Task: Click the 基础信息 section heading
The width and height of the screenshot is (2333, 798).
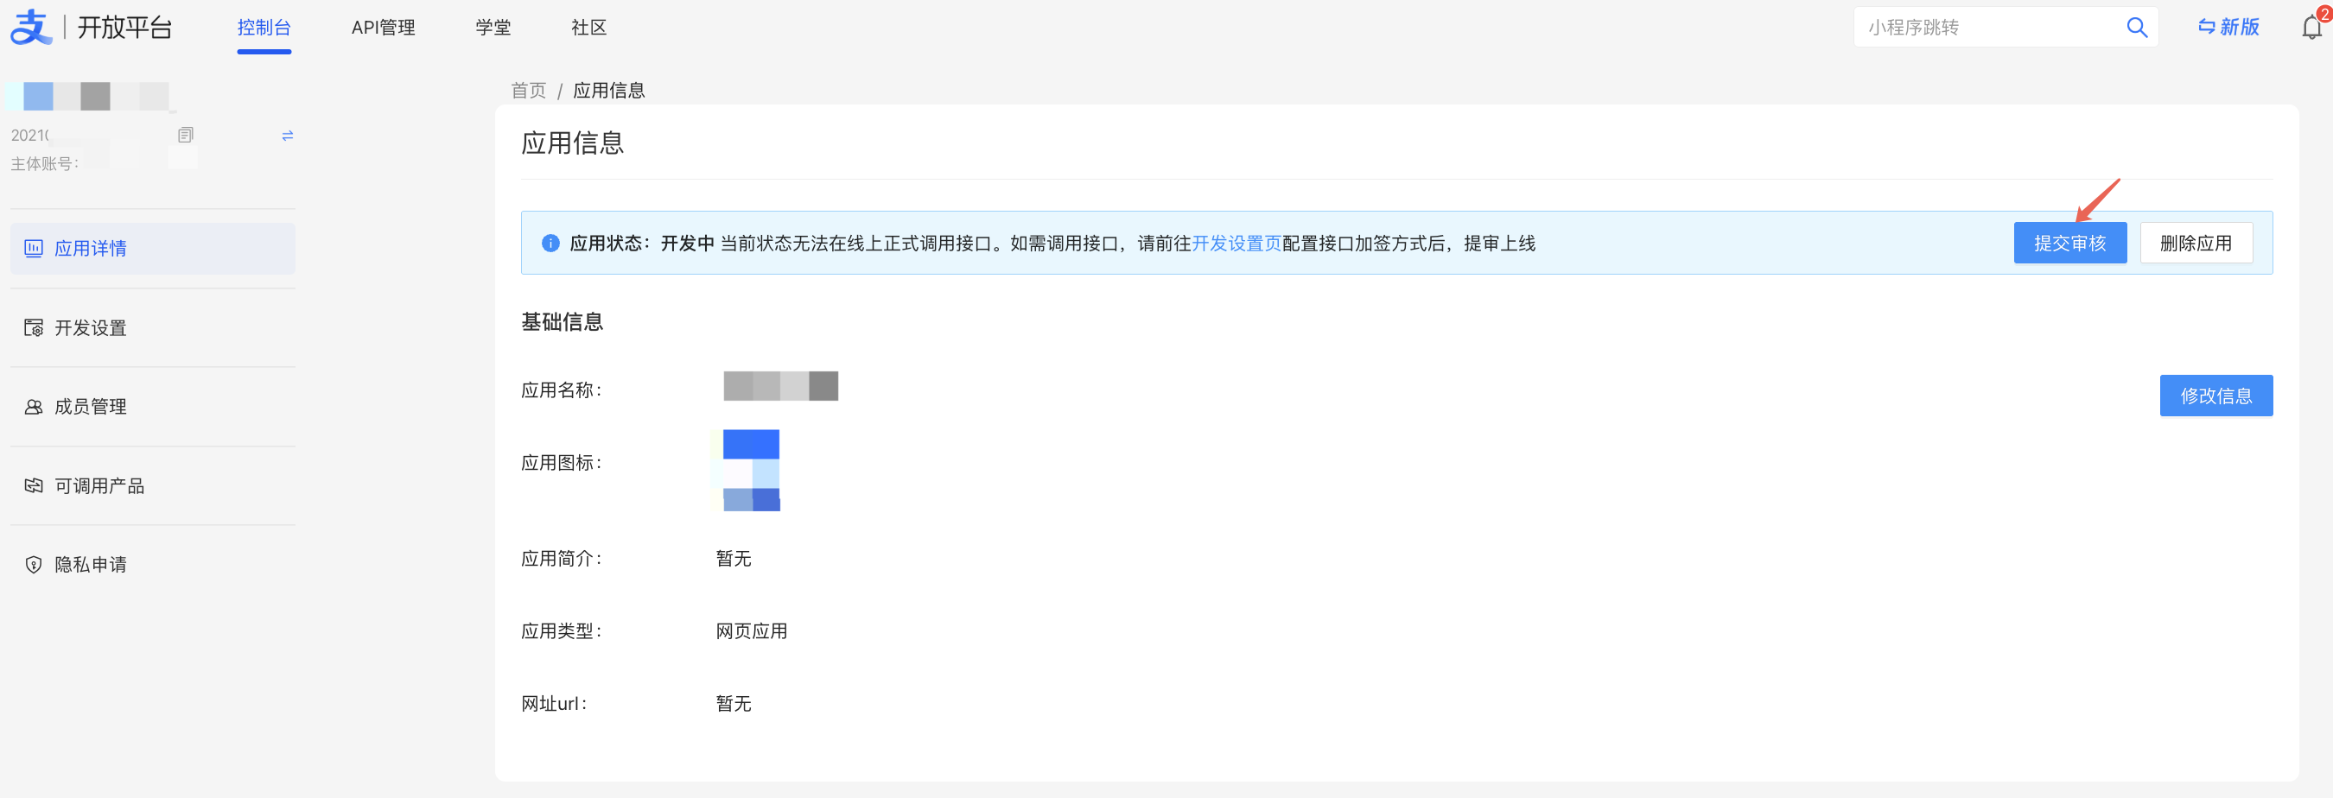Action: click(x=562, y=322)
